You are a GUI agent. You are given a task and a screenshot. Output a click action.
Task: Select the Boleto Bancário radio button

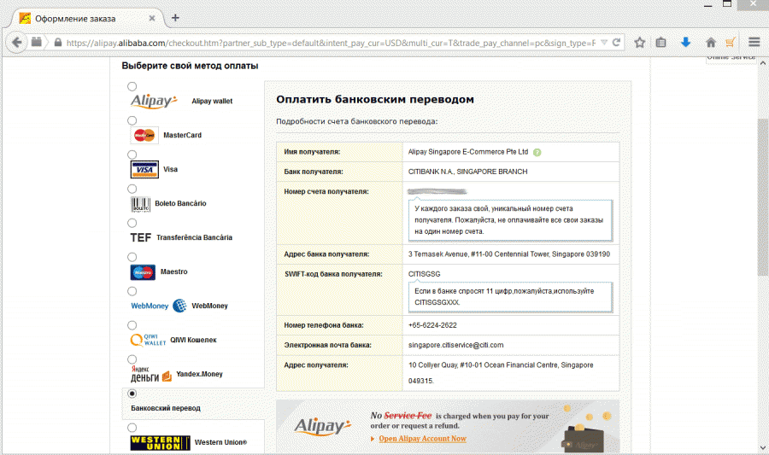tap(132, 189)
